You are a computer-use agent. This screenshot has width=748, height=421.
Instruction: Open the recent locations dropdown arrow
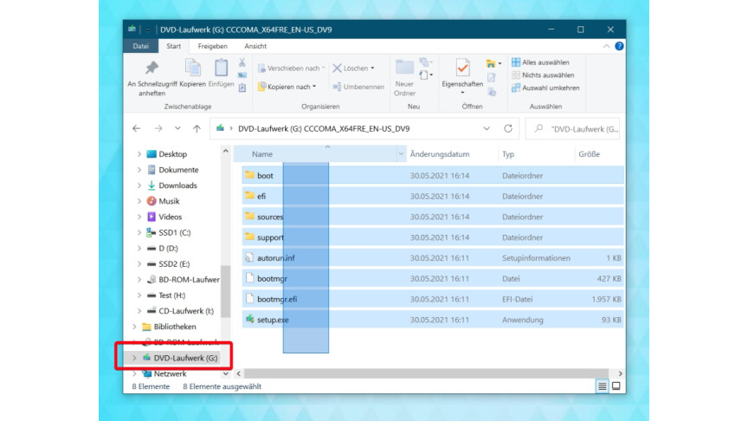[177, 128]
